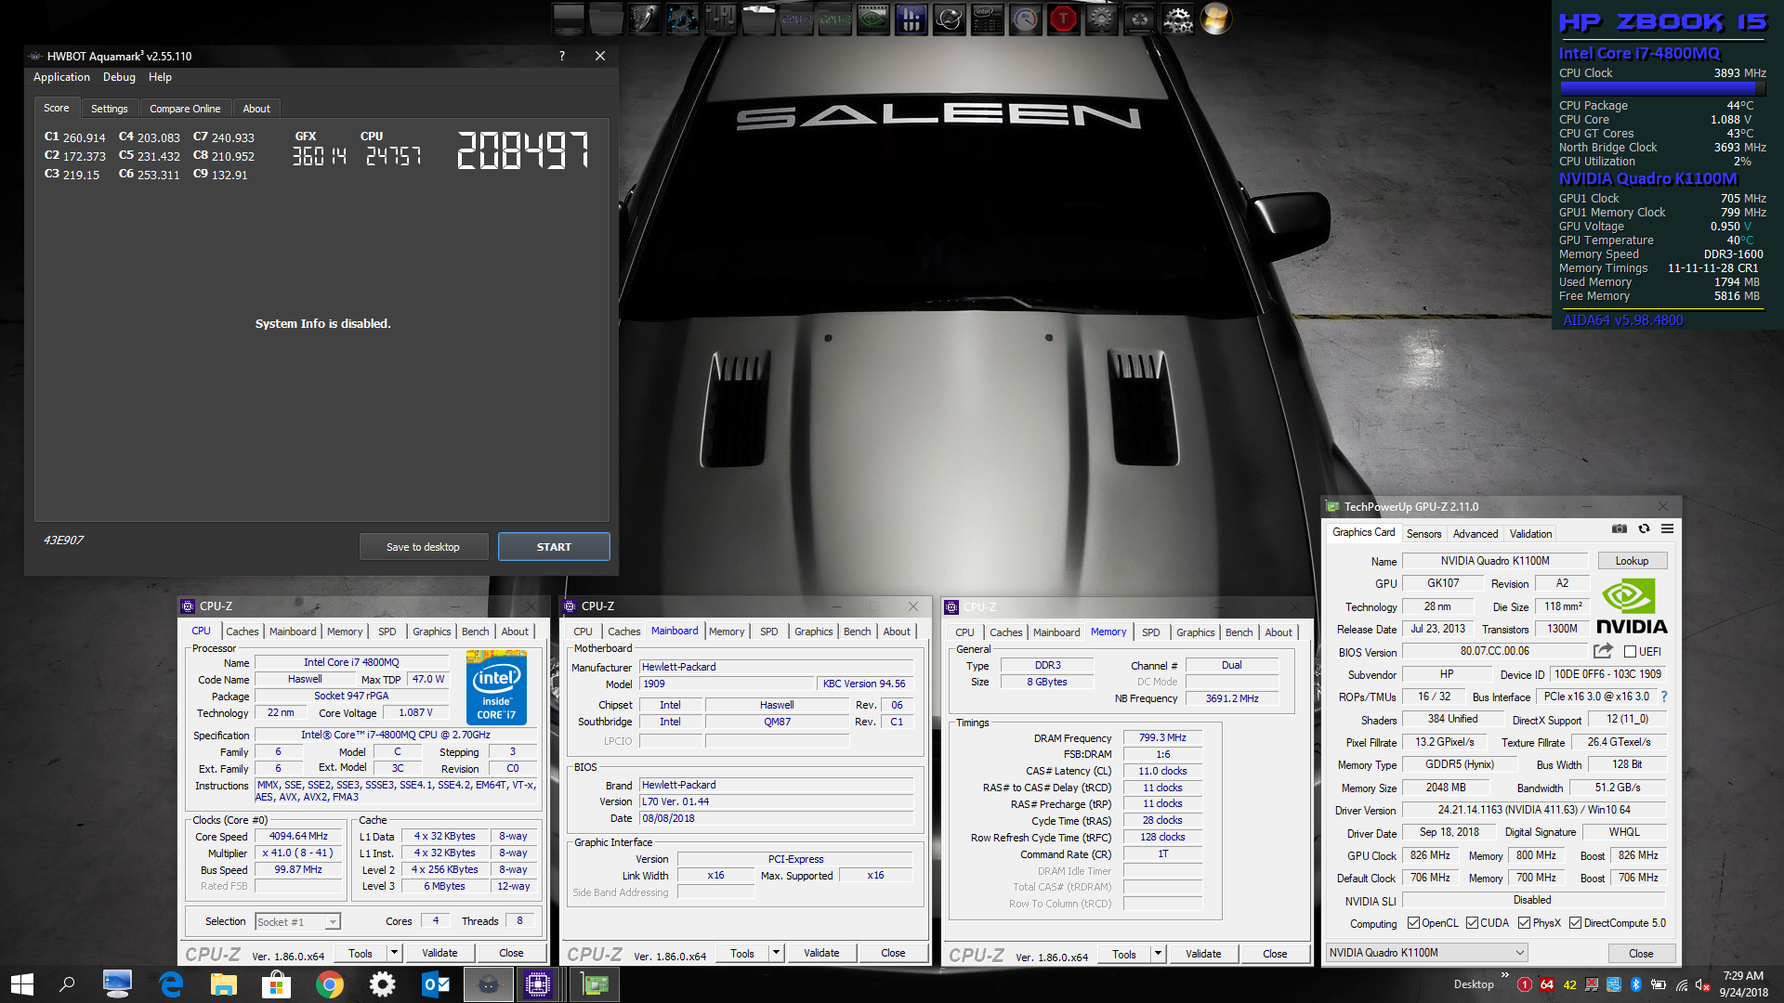1784x1003 pixels.
Task: Toggle the DirectCompute 5.0 checkbox
Action: (x=1575, y=923)
